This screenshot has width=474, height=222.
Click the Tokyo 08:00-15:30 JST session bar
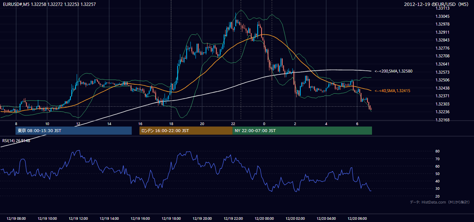73,131
